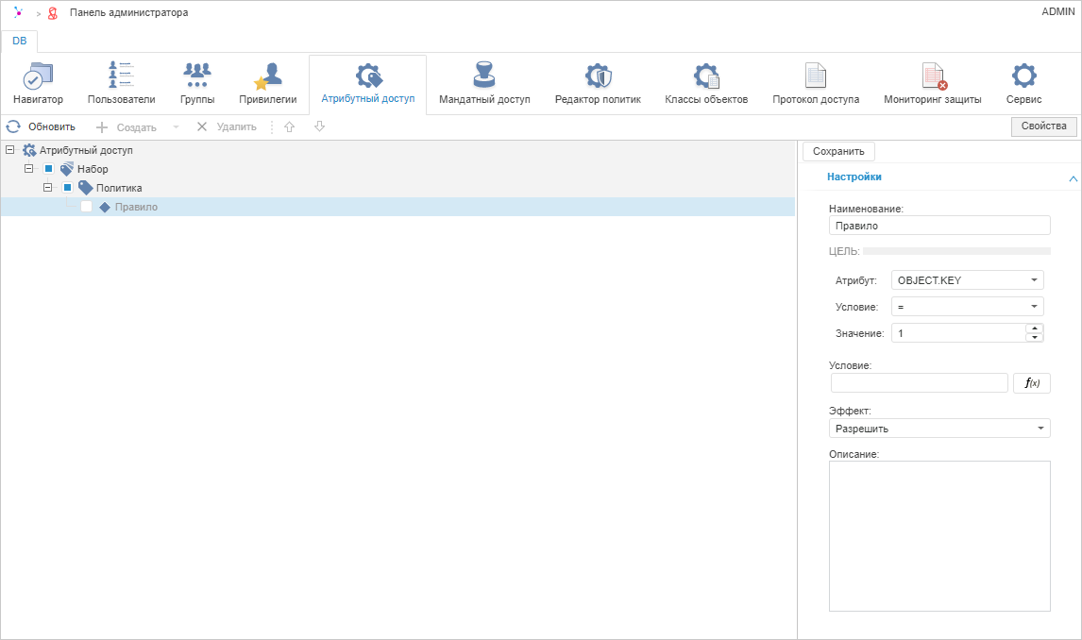Viewport: 1082px width, 640px height.
Task: Toggle the Набор checkbox in tree
Action: [49, 169]
